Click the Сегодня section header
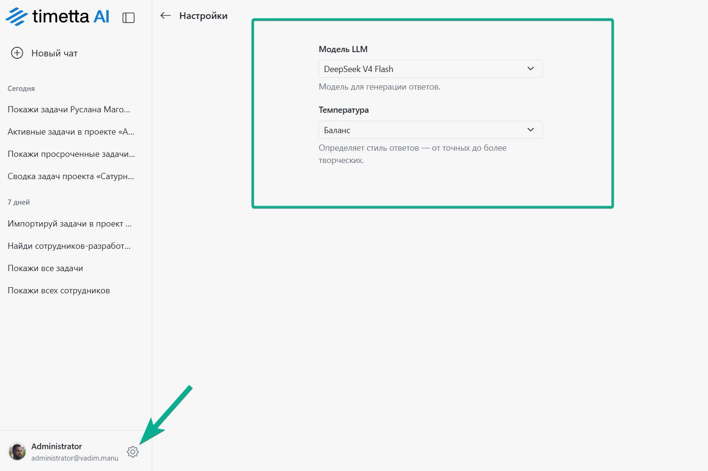The width and height of the screenshot is (708, 471). click(x=21, y=89)
